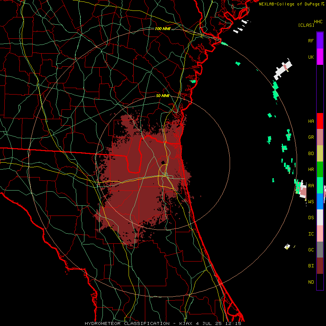Click the "HHC" product label

pos(318,22)
